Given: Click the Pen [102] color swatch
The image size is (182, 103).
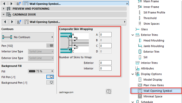Looking at the screenshot, I should 50,46.
